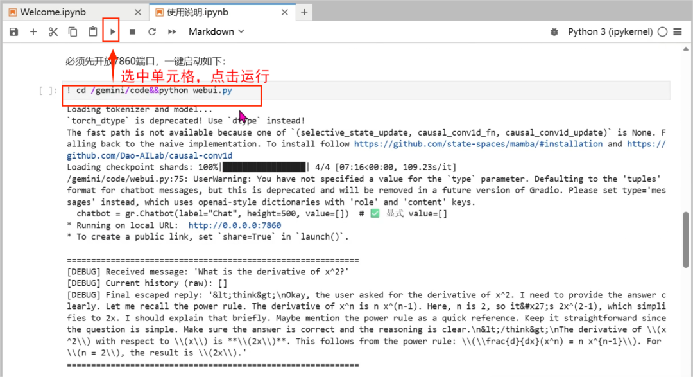Image resolution: width=693 pixels, height=377 pixels.
Task: Save the notebook with the disk icon
Action: point(14,32)
